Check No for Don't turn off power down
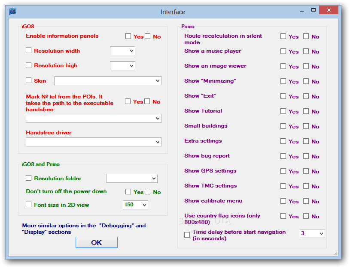The image size is (350, 268). [148, 192]
